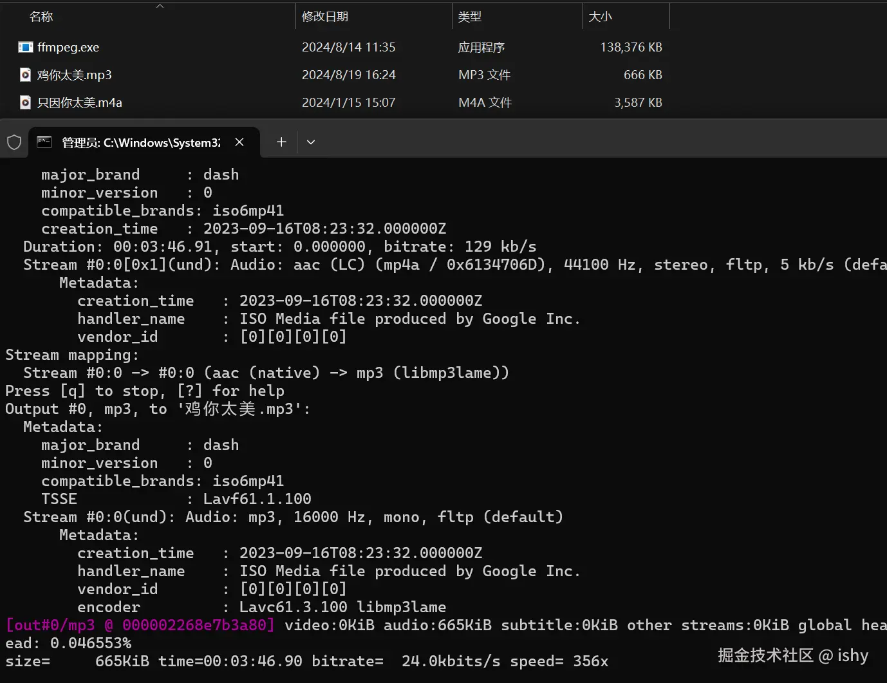Screen dimensions: 887x683
Task: Click date 2024/8/19 16:24 cell
Action: (x=349, y=75)
